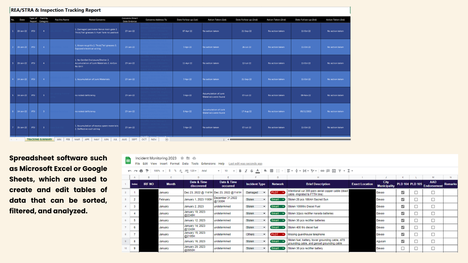Viewport: 468px width, 263px height.
Task: Toggle Italic formatting in Sheets toolbar
Action: [246, 171]
